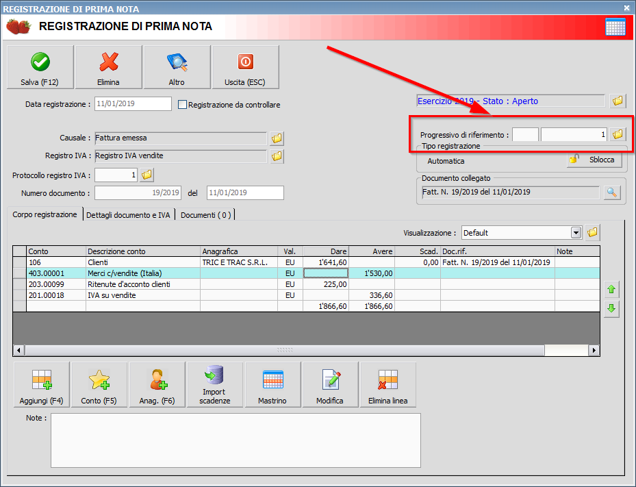
Task: Click the Causale Fattura emessa field
Action: [181, 138]
